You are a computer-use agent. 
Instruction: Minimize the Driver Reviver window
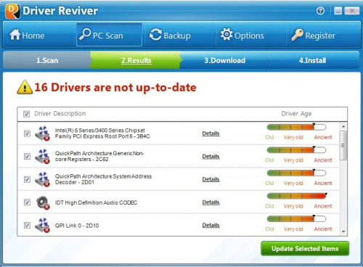338,11
